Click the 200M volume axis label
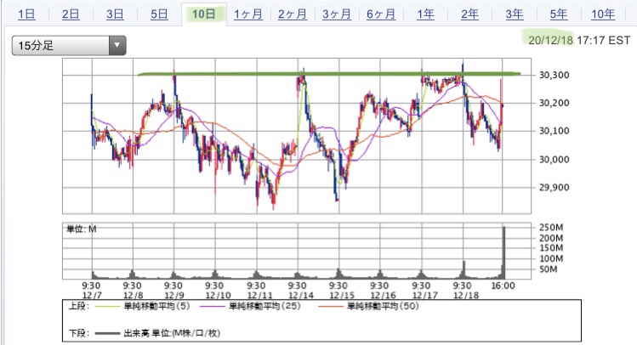The height and width of the screenshot is (345, 637). coord(551,238)
